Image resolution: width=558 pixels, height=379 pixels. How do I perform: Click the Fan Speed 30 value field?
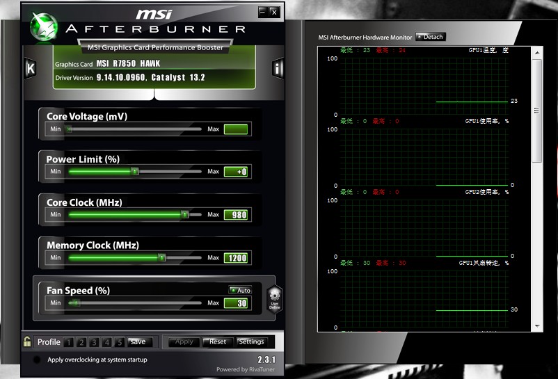pyautogui.click(x=236, y=303)
